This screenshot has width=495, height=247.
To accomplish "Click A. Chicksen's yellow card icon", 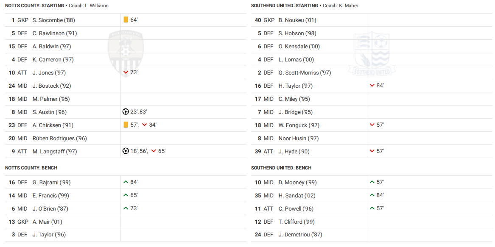I will (126, 125).
